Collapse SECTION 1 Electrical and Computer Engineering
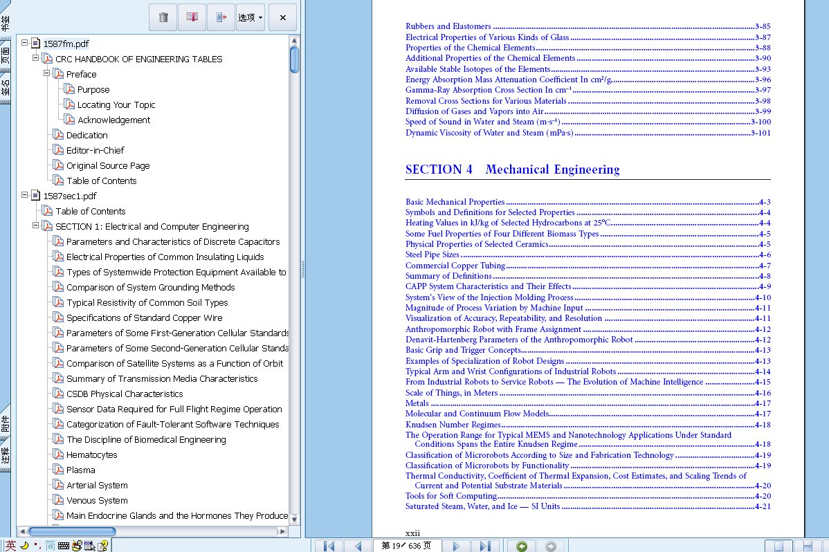The image size is (829, 552). click(35, 226)
